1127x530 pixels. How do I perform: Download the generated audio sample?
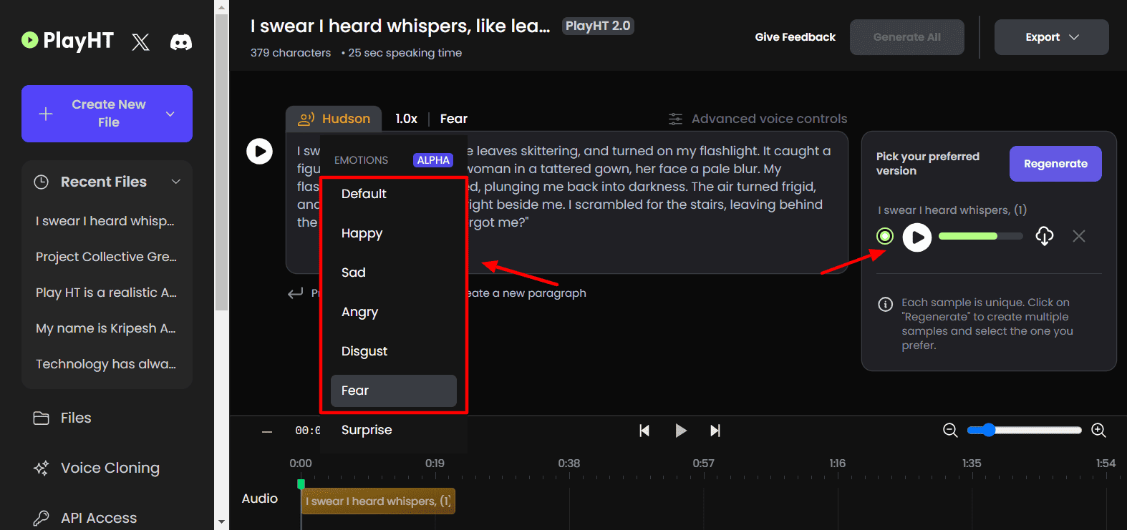tap(1045, 236)
